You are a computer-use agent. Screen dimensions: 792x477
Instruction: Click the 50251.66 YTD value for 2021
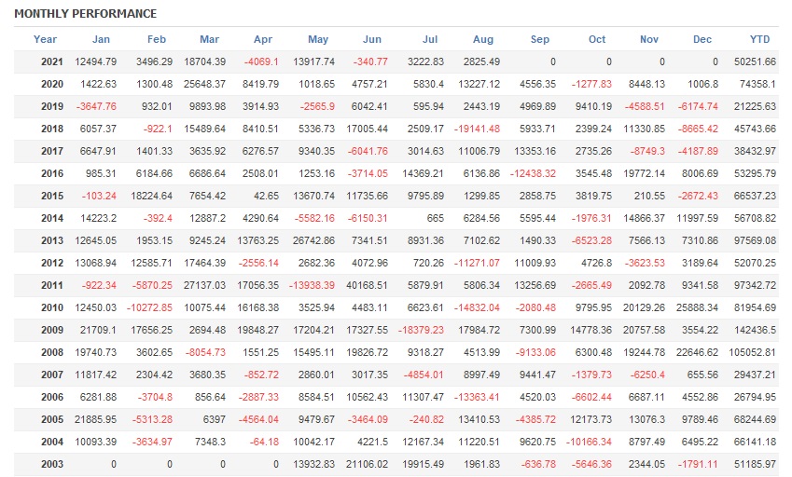pyautogui.click(x=755, y=61)
